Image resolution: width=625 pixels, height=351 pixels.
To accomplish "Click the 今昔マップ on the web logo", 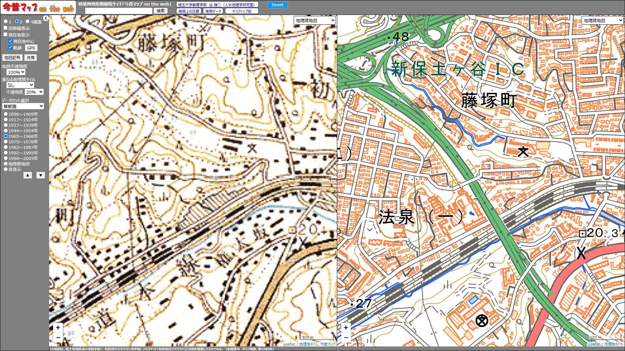I will (x=38, y=7).
